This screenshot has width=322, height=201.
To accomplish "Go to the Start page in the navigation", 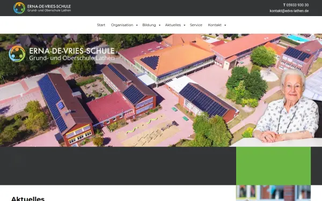I will click(101, 25).
